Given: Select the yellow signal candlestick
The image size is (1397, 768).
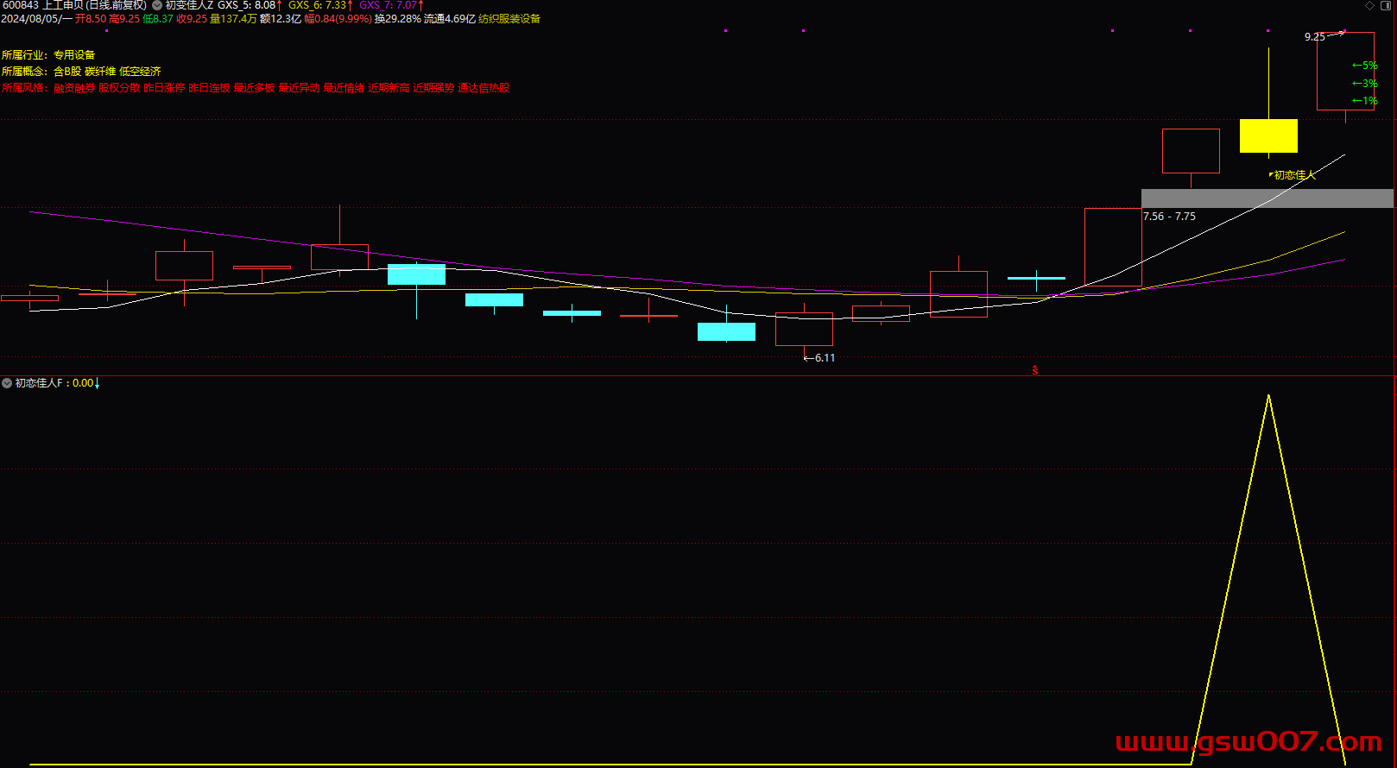Looking at the screenshot, I should pyautogui.click(x=1268, y=136).
